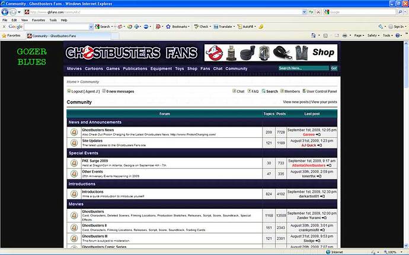Refresh the page with the green arrows icon

tap(311, 12)
